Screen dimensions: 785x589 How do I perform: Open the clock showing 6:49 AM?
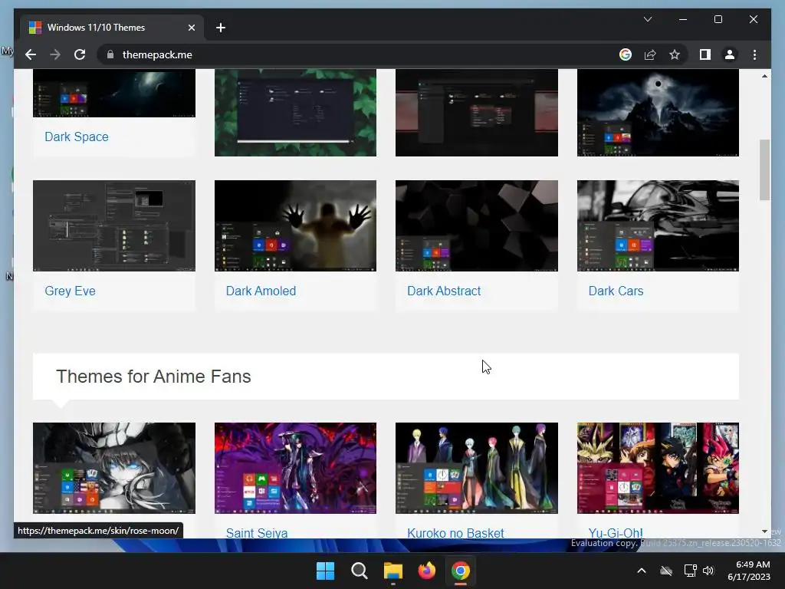[749, 571]
